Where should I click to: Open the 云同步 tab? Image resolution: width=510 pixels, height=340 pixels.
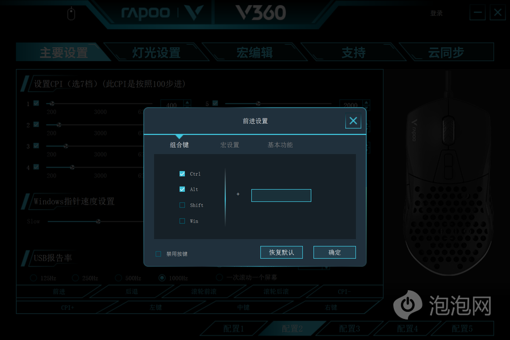pos(446,52)
